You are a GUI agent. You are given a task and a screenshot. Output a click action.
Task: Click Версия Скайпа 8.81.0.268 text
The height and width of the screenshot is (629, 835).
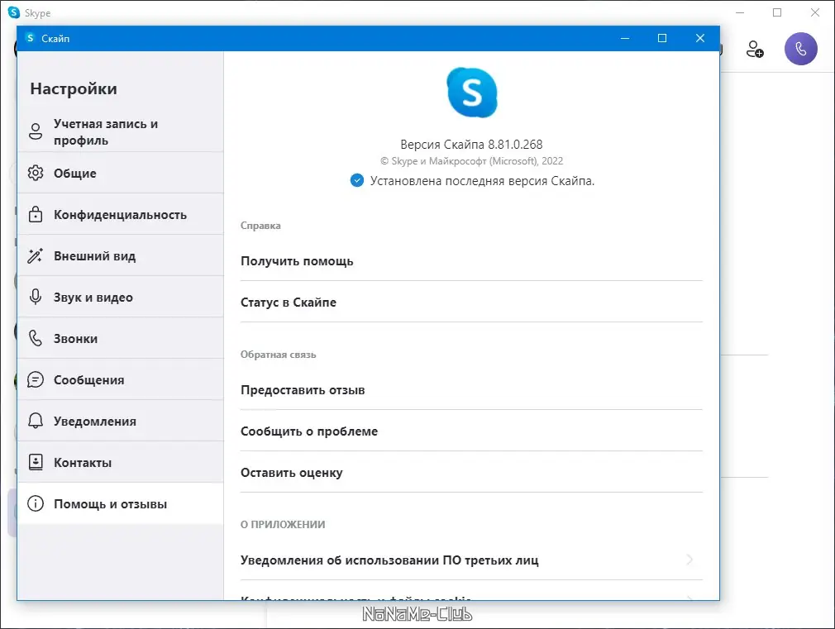(x=471, y=145)
